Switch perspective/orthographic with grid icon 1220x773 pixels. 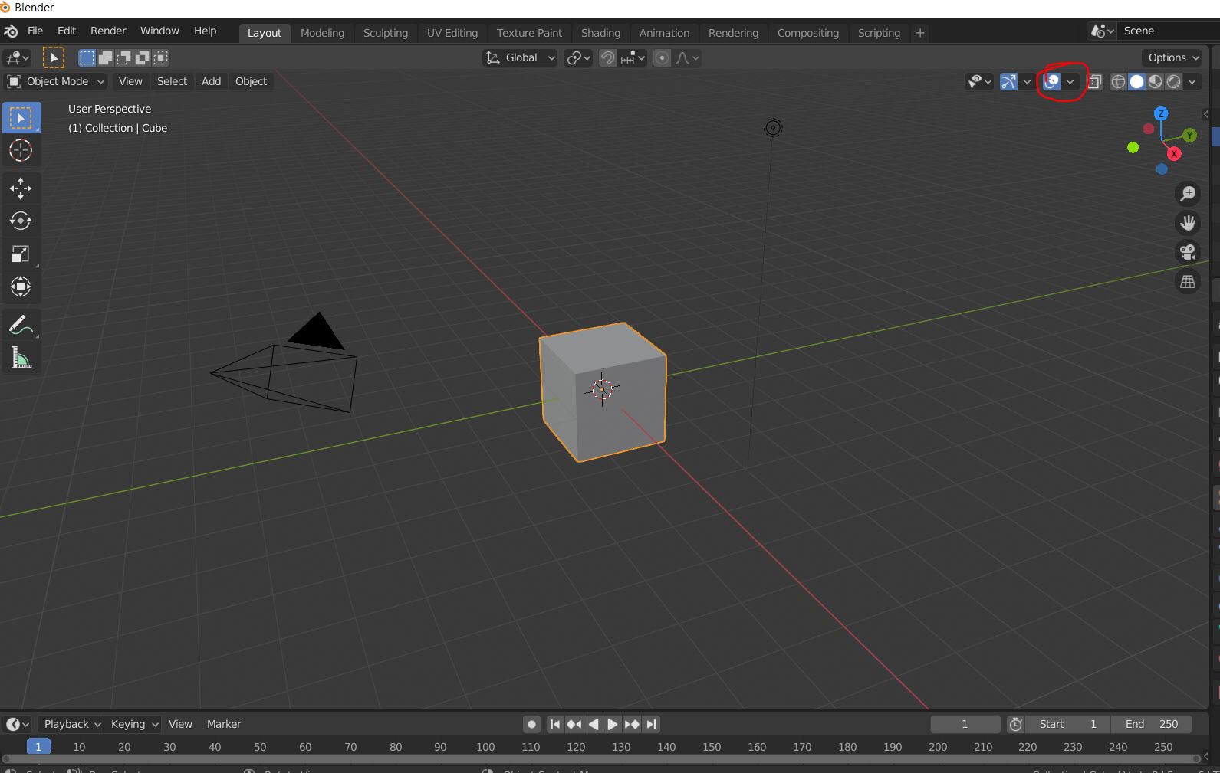coord(1188,282)
